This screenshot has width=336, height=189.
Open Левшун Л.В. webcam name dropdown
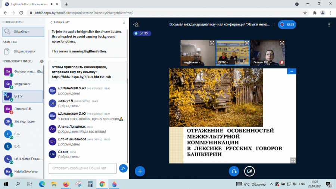tap(262, 62)
